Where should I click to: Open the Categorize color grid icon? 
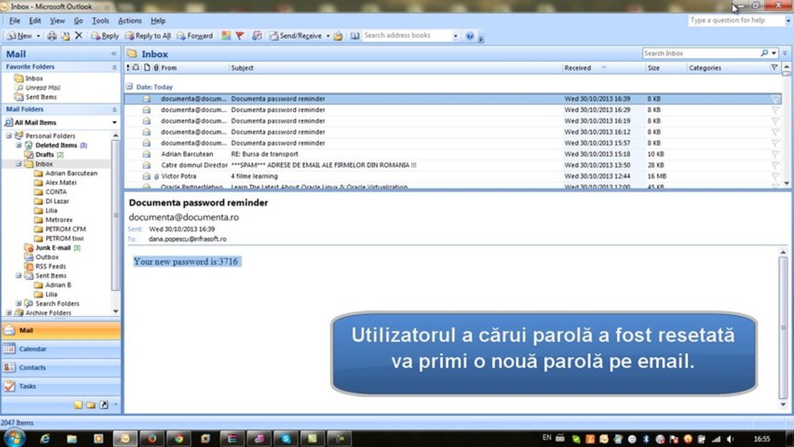click(226, 36)
